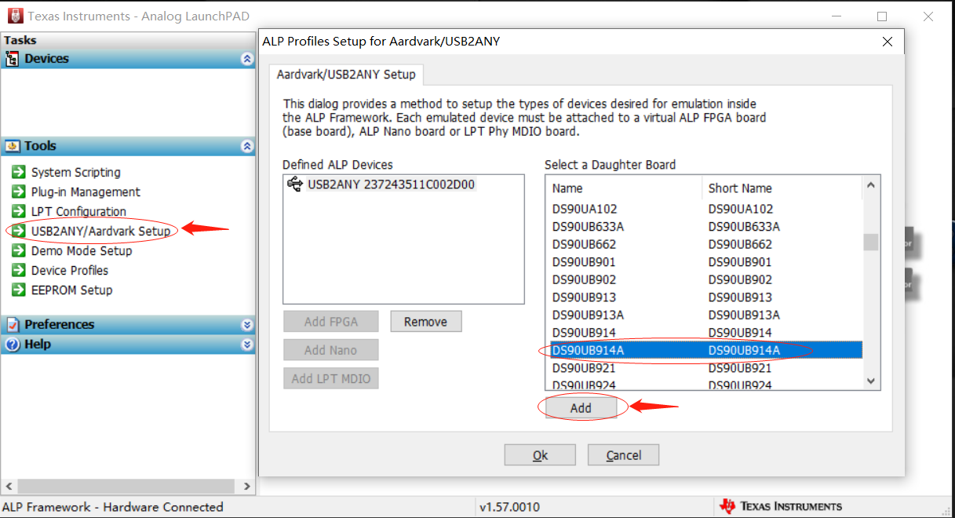
Task: Click the Remove button
Action: click(x=426, y=322)
